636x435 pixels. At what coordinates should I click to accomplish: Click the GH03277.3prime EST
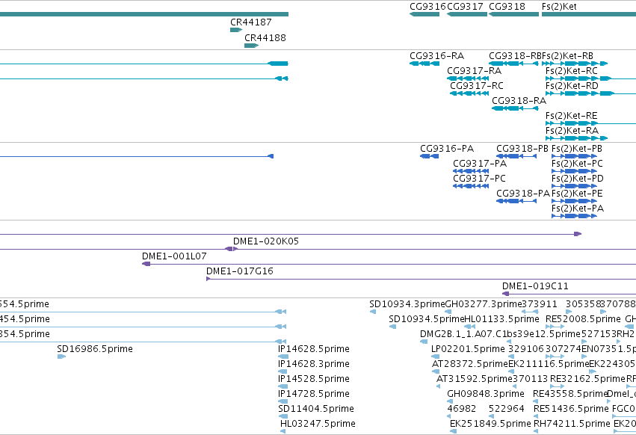[x=448, y=312]
